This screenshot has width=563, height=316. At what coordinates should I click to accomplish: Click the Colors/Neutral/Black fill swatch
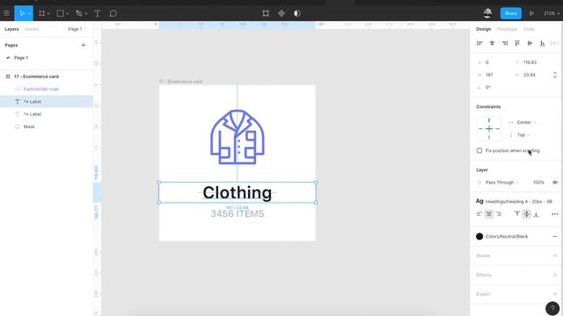tap(479, 236)
